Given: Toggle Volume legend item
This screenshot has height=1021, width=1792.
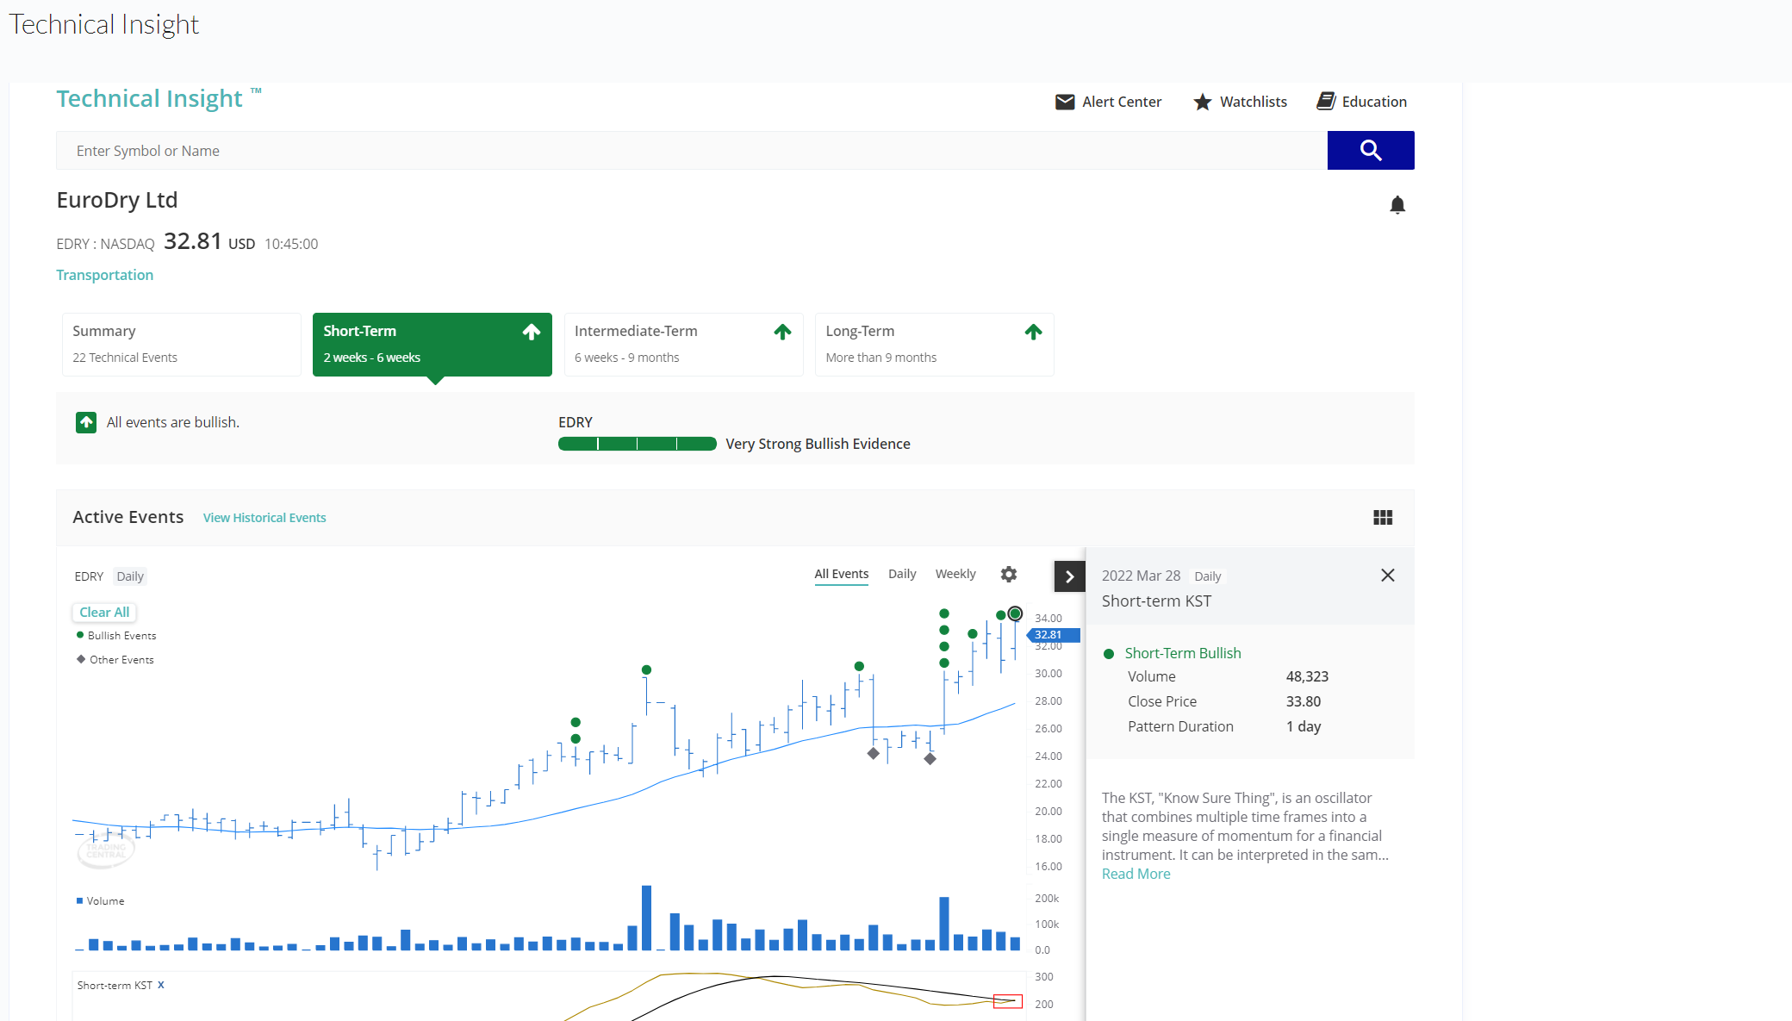Looking at the screenshot, I should [x=101, y=901].
